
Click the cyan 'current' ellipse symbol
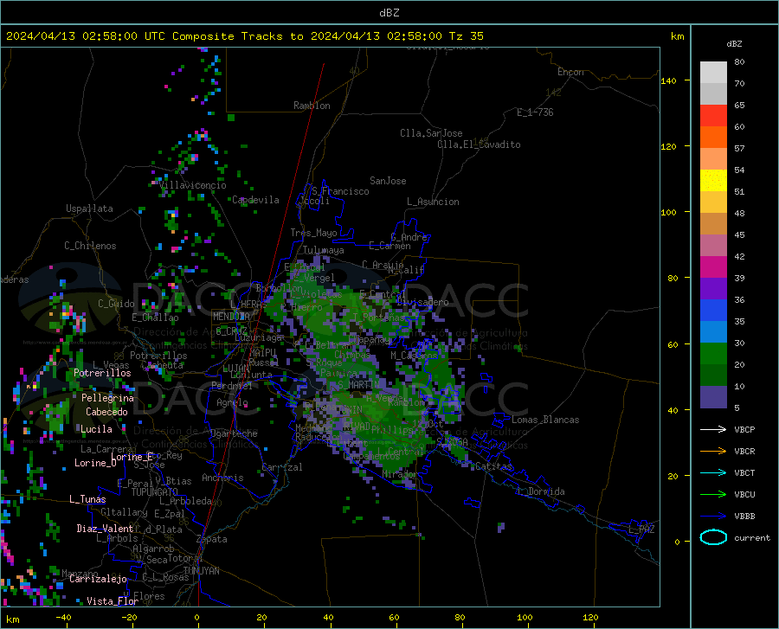tap(713, 537)
